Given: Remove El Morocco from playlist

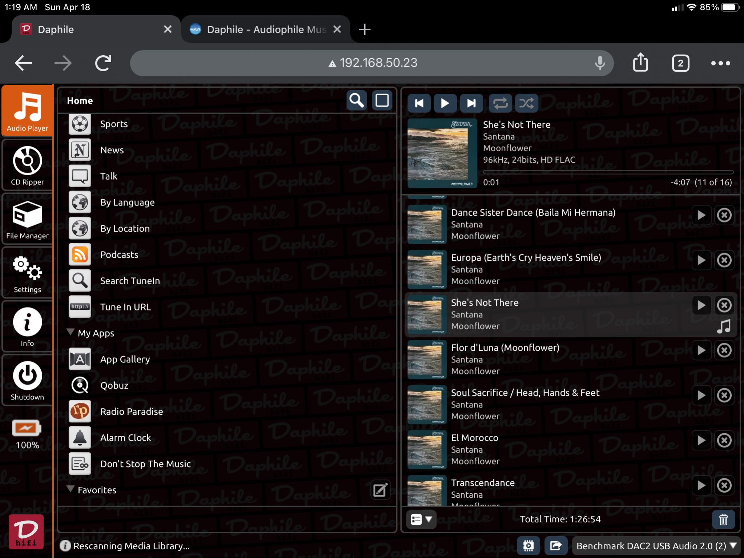Looking at the screenshot, I should [x=724, y=441].
